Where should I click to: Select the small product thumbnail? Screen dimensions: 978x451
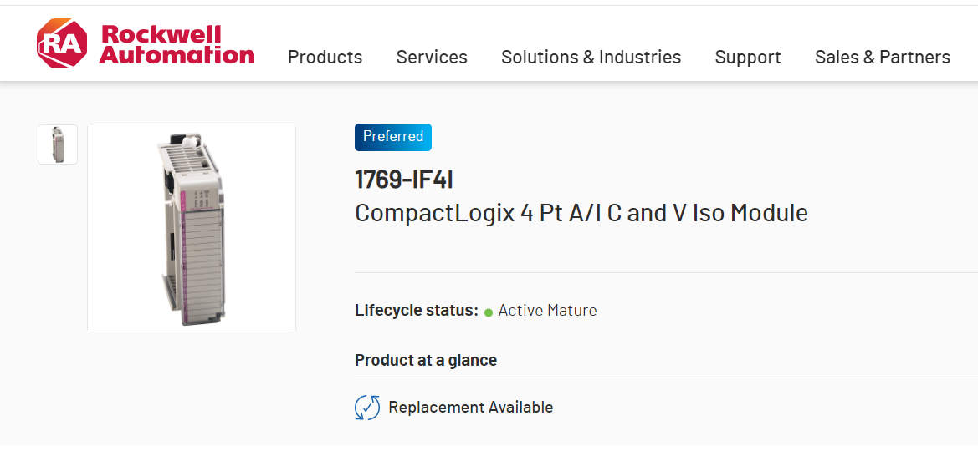coord(58,144)
